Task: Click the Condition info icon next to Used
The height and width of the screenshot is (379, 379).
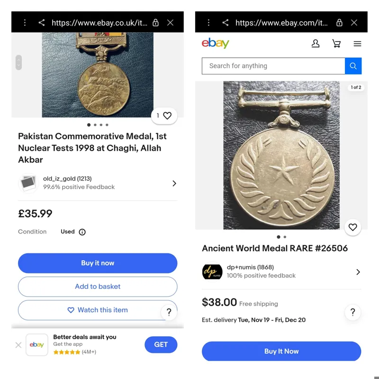Action: (x=82, y=232)
